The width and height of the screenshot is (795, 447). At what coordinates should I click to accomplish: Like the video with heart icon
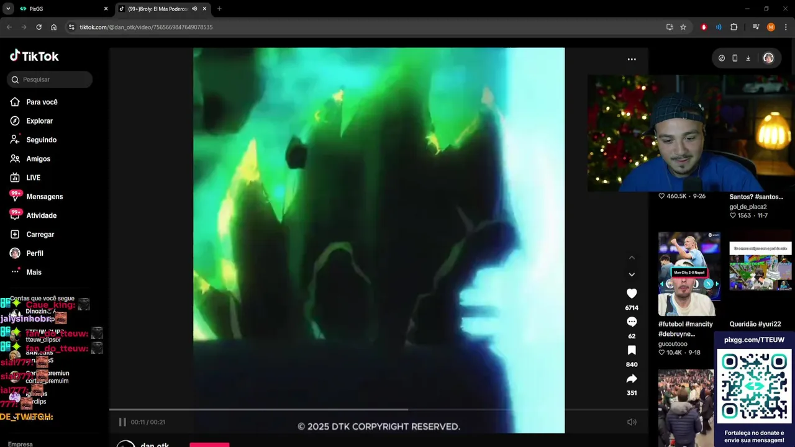tap(632, 294)
